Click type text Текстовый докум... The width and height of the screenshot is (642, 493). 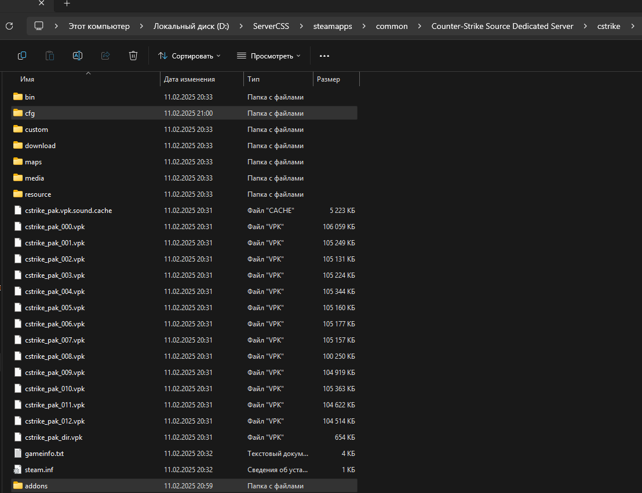coord(278,453)
